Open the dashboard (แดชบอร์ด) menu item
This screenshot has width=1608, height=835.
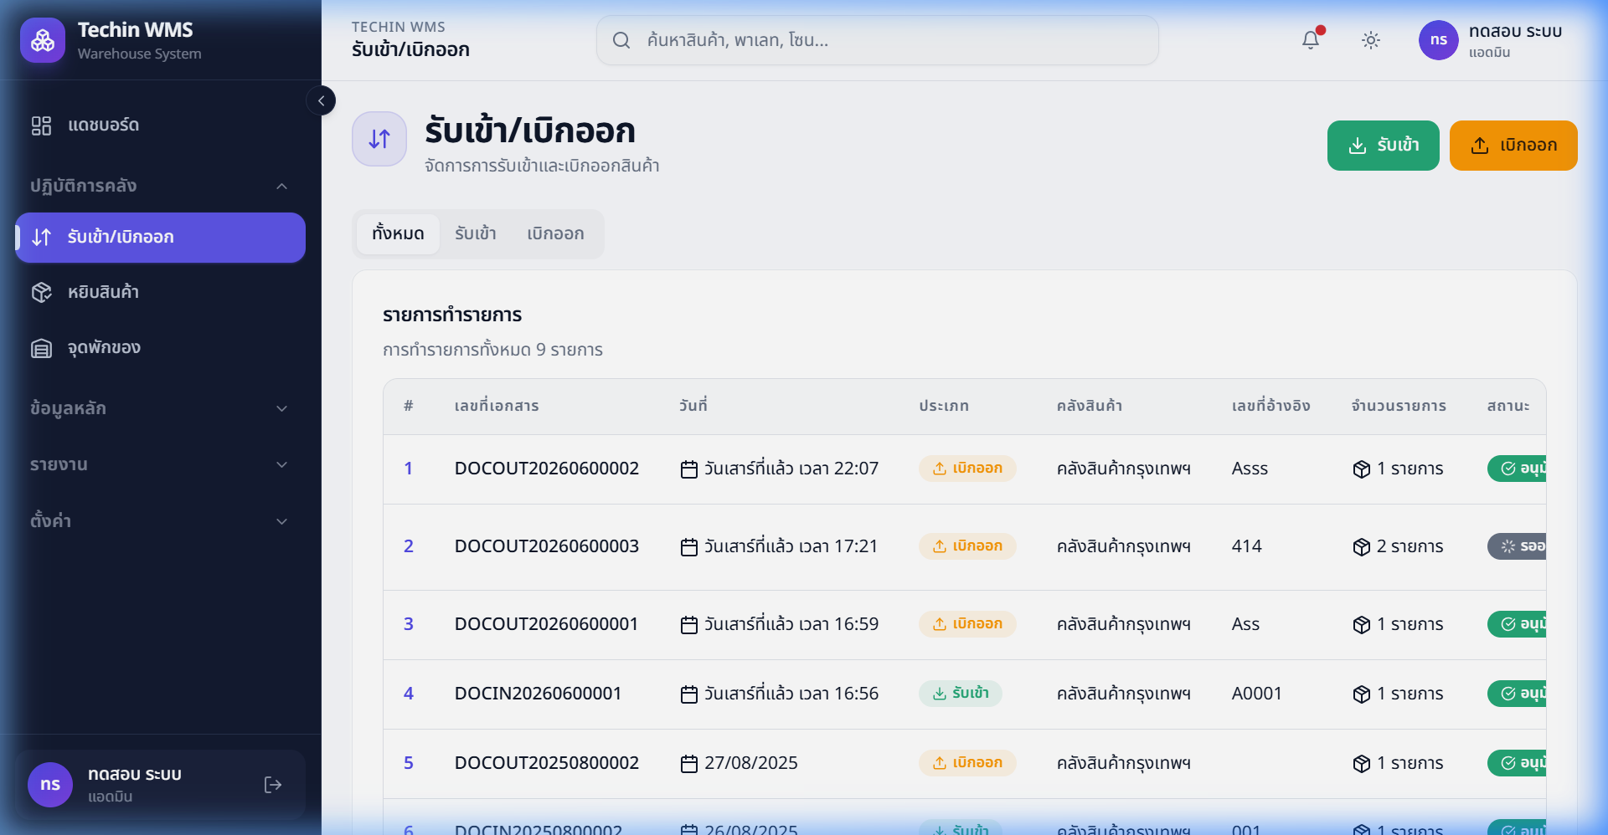(160, 126)
